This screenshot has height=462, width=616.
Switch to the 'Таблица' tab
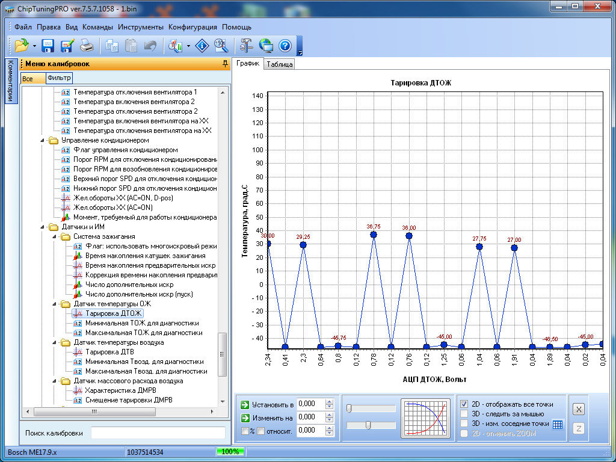coord(279,64)
